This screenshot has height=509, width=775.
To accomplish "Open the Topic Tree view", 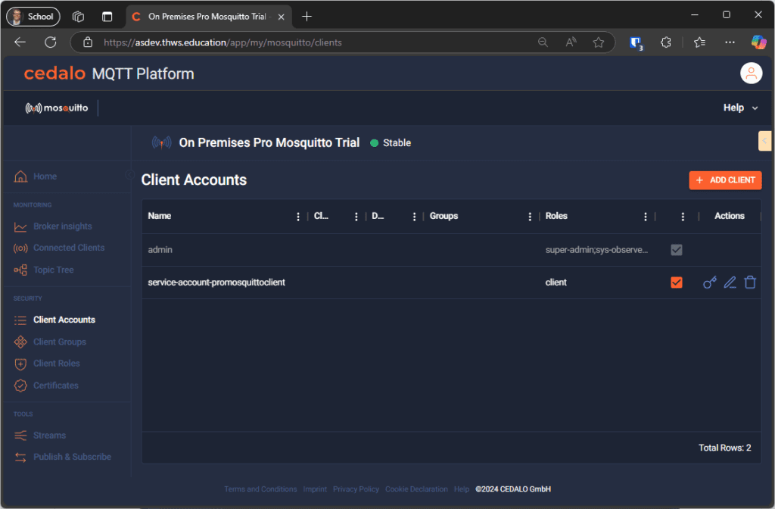I will click(x=53, y=270).
